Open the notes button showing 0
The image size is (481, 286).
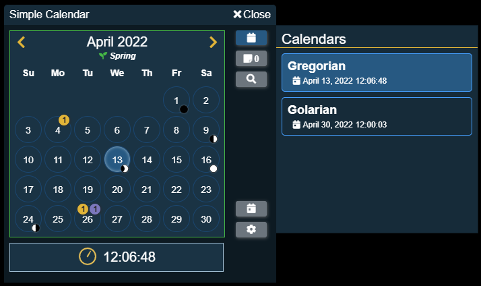click(x=251, y=59)
